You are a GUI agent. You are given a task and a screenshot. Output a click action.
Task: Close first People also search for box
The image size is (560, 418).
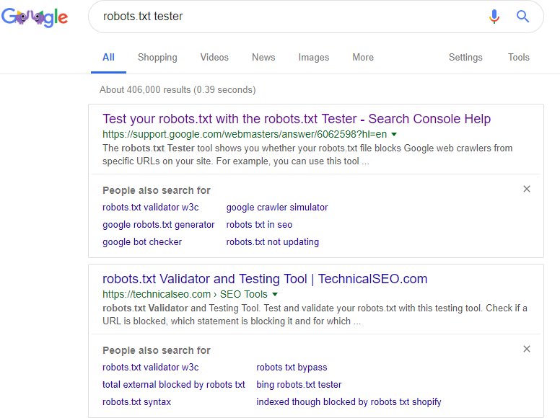(526, 189)
